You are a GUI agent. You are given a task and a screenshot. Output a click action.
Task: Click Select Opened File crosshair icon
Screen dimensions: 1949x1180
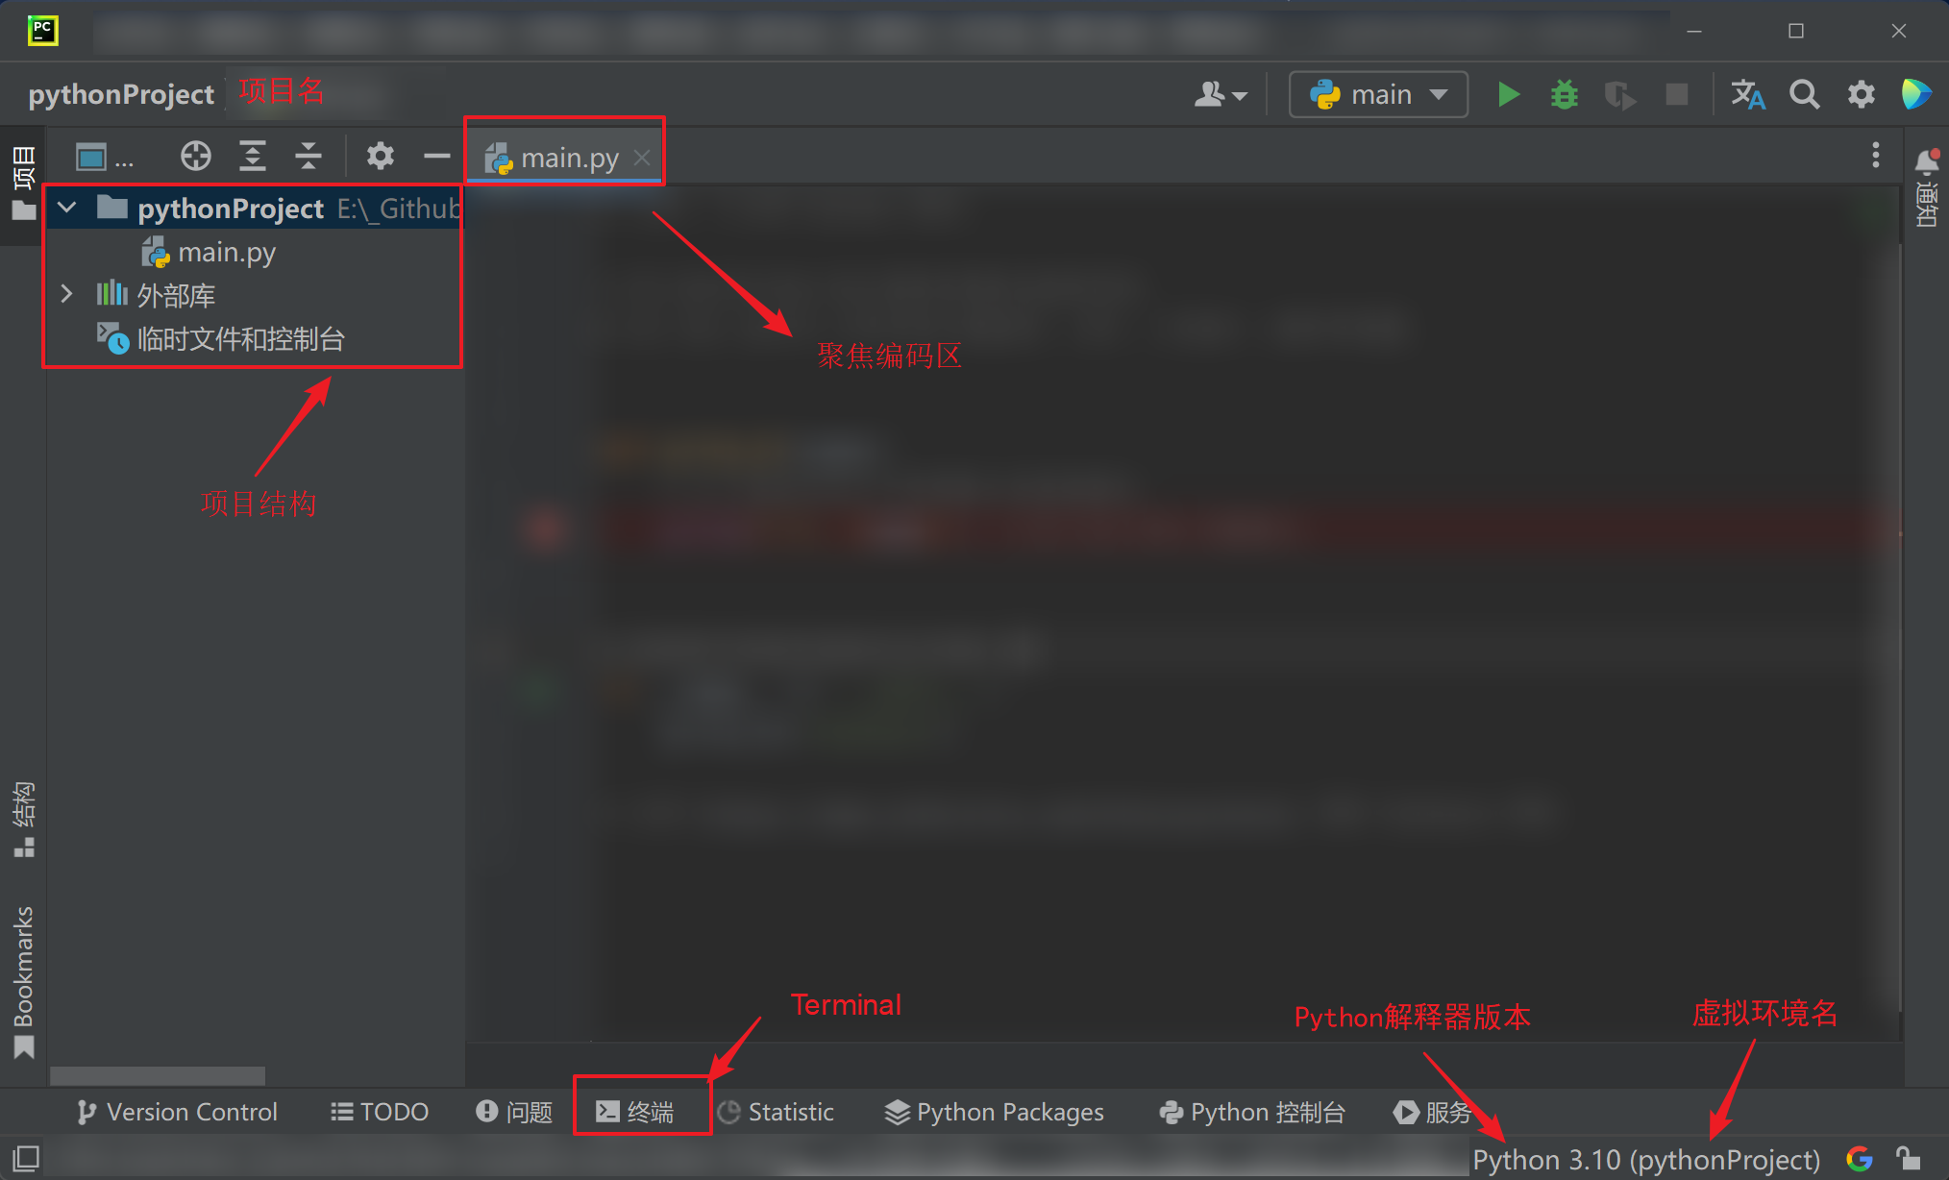tap(195, 156)
